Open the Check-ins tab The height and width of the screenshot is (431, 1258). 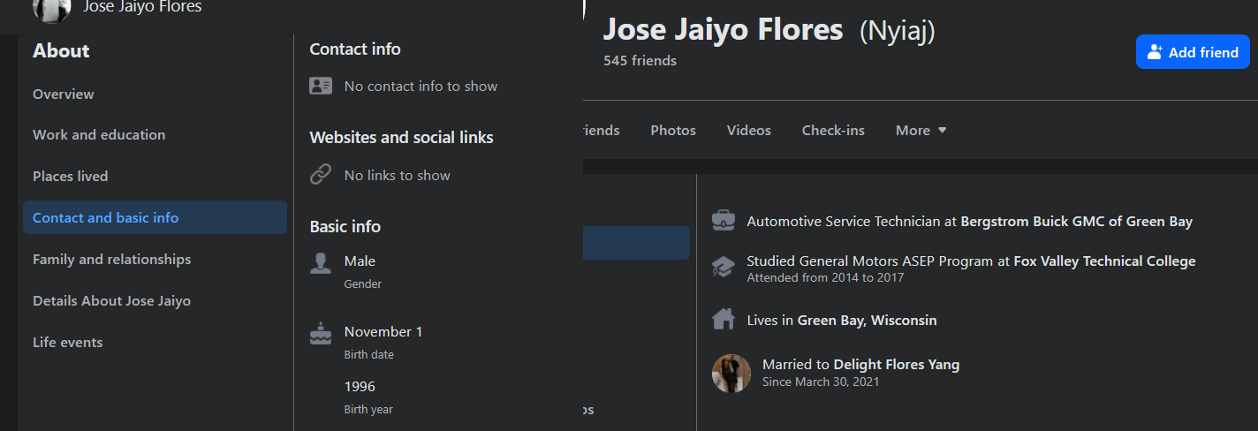click(x=833, y=131)
